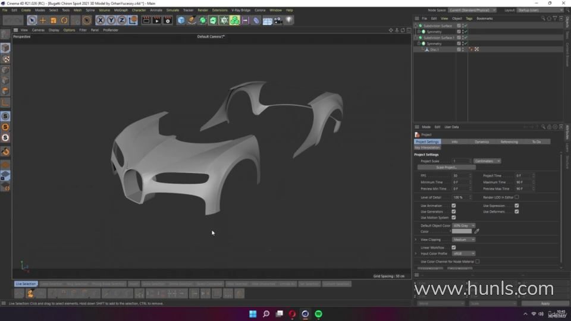Enable Use Color Channel for Node Material
This screenshot has height=321, width=571.
(x=478, y=262)
